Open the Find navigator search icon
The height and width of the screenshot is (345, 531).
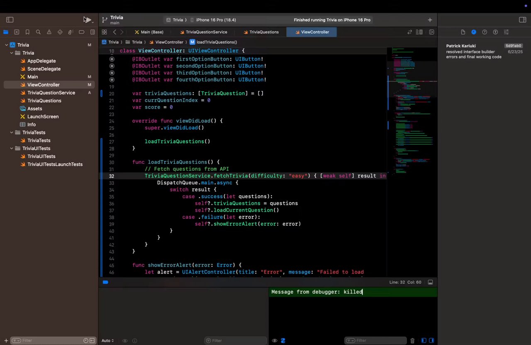click(x=38, y=32)
